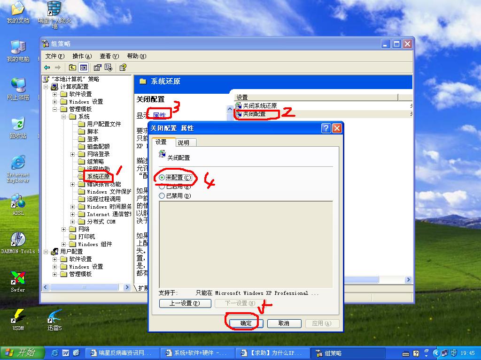Click the Up one level toolbar icon
Viewport: 481px width, 360px height.
click(x=72, y=67)
